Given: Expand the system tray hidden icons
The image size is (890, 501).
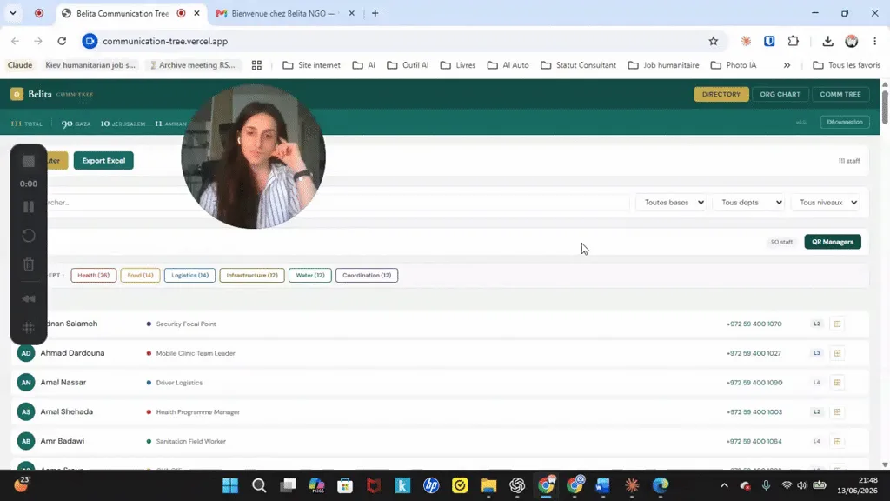Looking at the screenshot, I should click(724, 485).
